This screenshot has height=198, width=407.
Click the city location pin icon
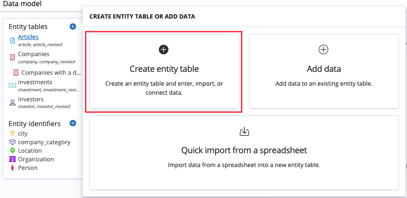[x=13, y=134]
